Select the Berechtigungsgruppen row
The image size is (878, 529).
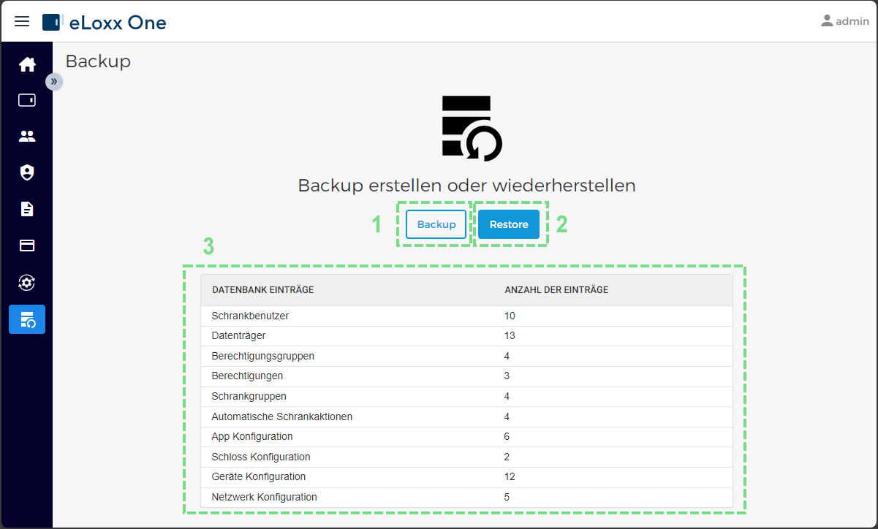(x=466, y=356)
